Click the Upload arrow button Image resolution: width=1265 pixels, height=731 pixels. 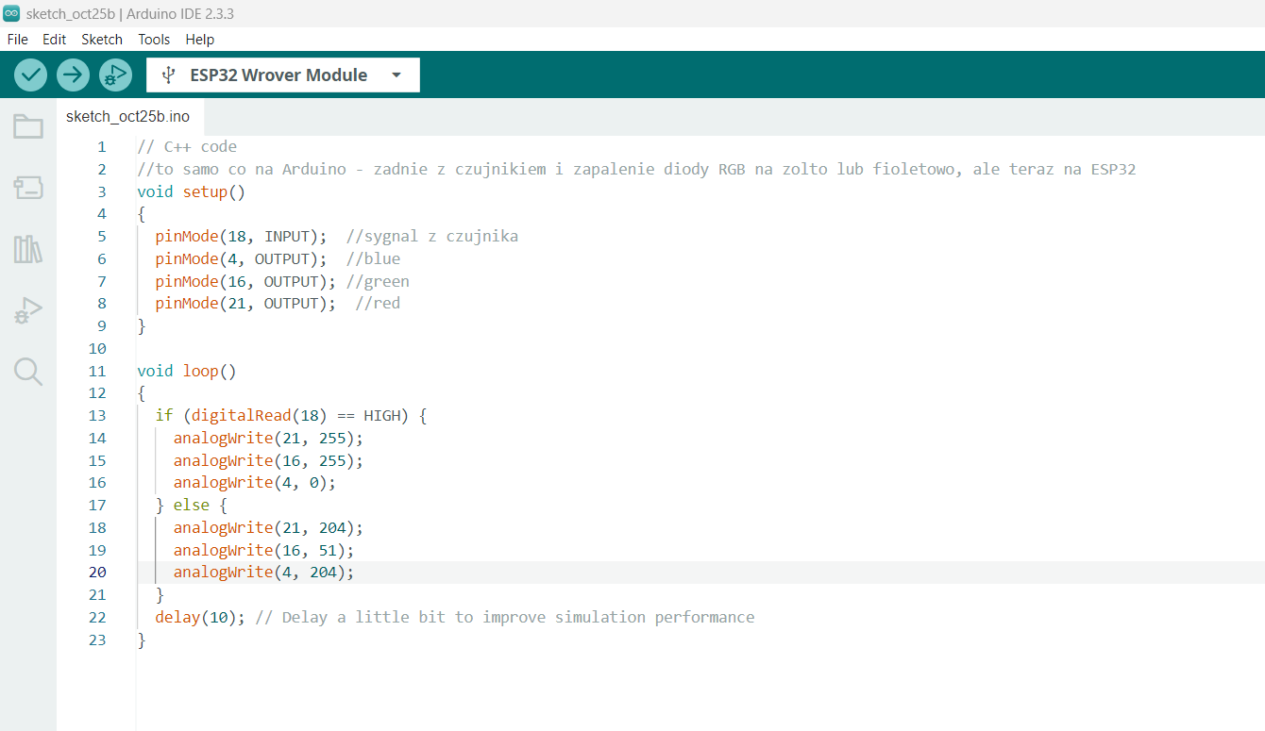[x=73, y=75]
